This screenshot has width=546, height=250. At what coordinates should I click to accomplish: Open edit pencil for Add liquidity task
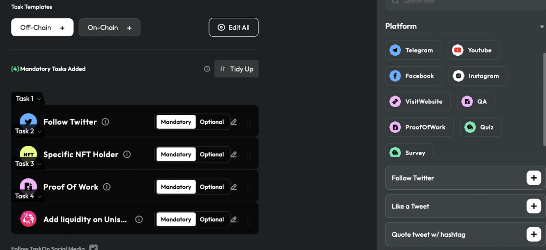tap(234, 219)
